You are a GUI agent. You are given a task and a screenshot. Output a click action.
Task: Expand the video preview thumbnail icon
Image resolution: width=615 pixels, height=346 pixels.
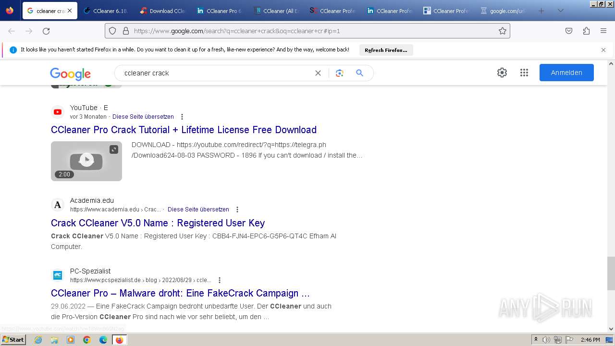pyautogui.click(x=114, y=149)
